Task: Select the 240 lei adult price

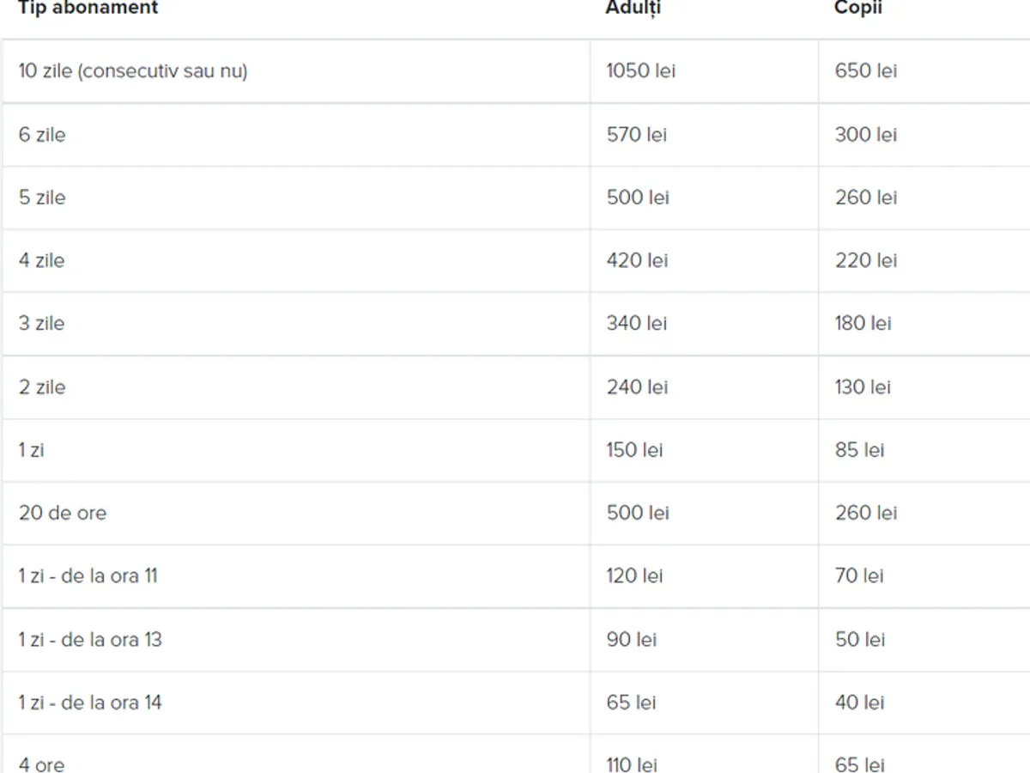Action: coord(636,386)
